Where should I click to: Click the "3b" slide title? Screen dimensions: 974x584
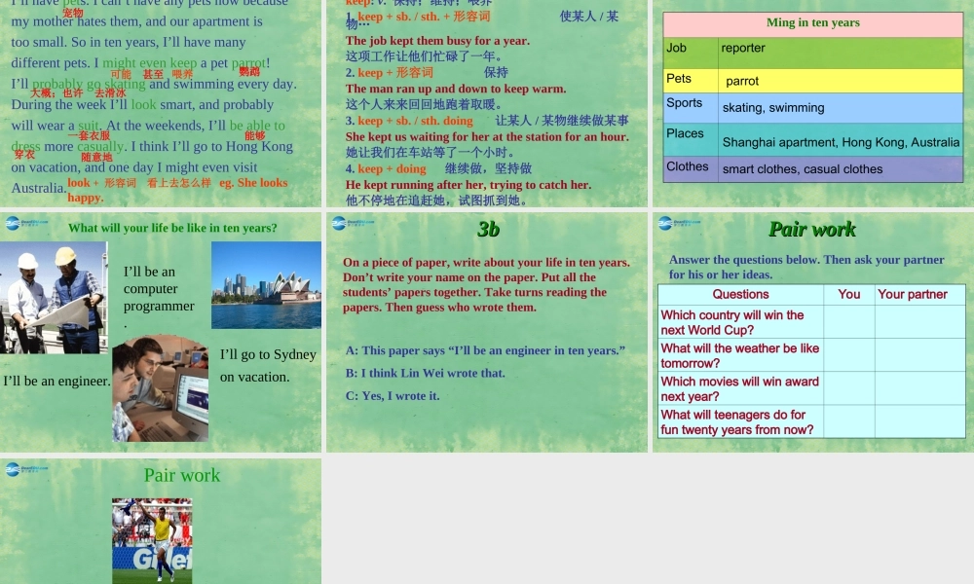[488, 230]
